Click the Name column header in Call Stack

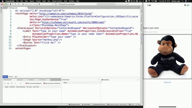click(65, 83)
